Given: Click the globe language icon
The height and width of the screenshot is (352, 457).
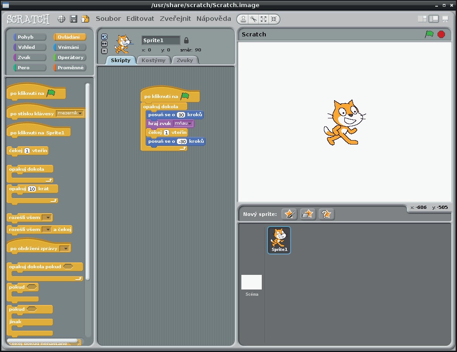Looking at the screenshot, I should (62, 19).
